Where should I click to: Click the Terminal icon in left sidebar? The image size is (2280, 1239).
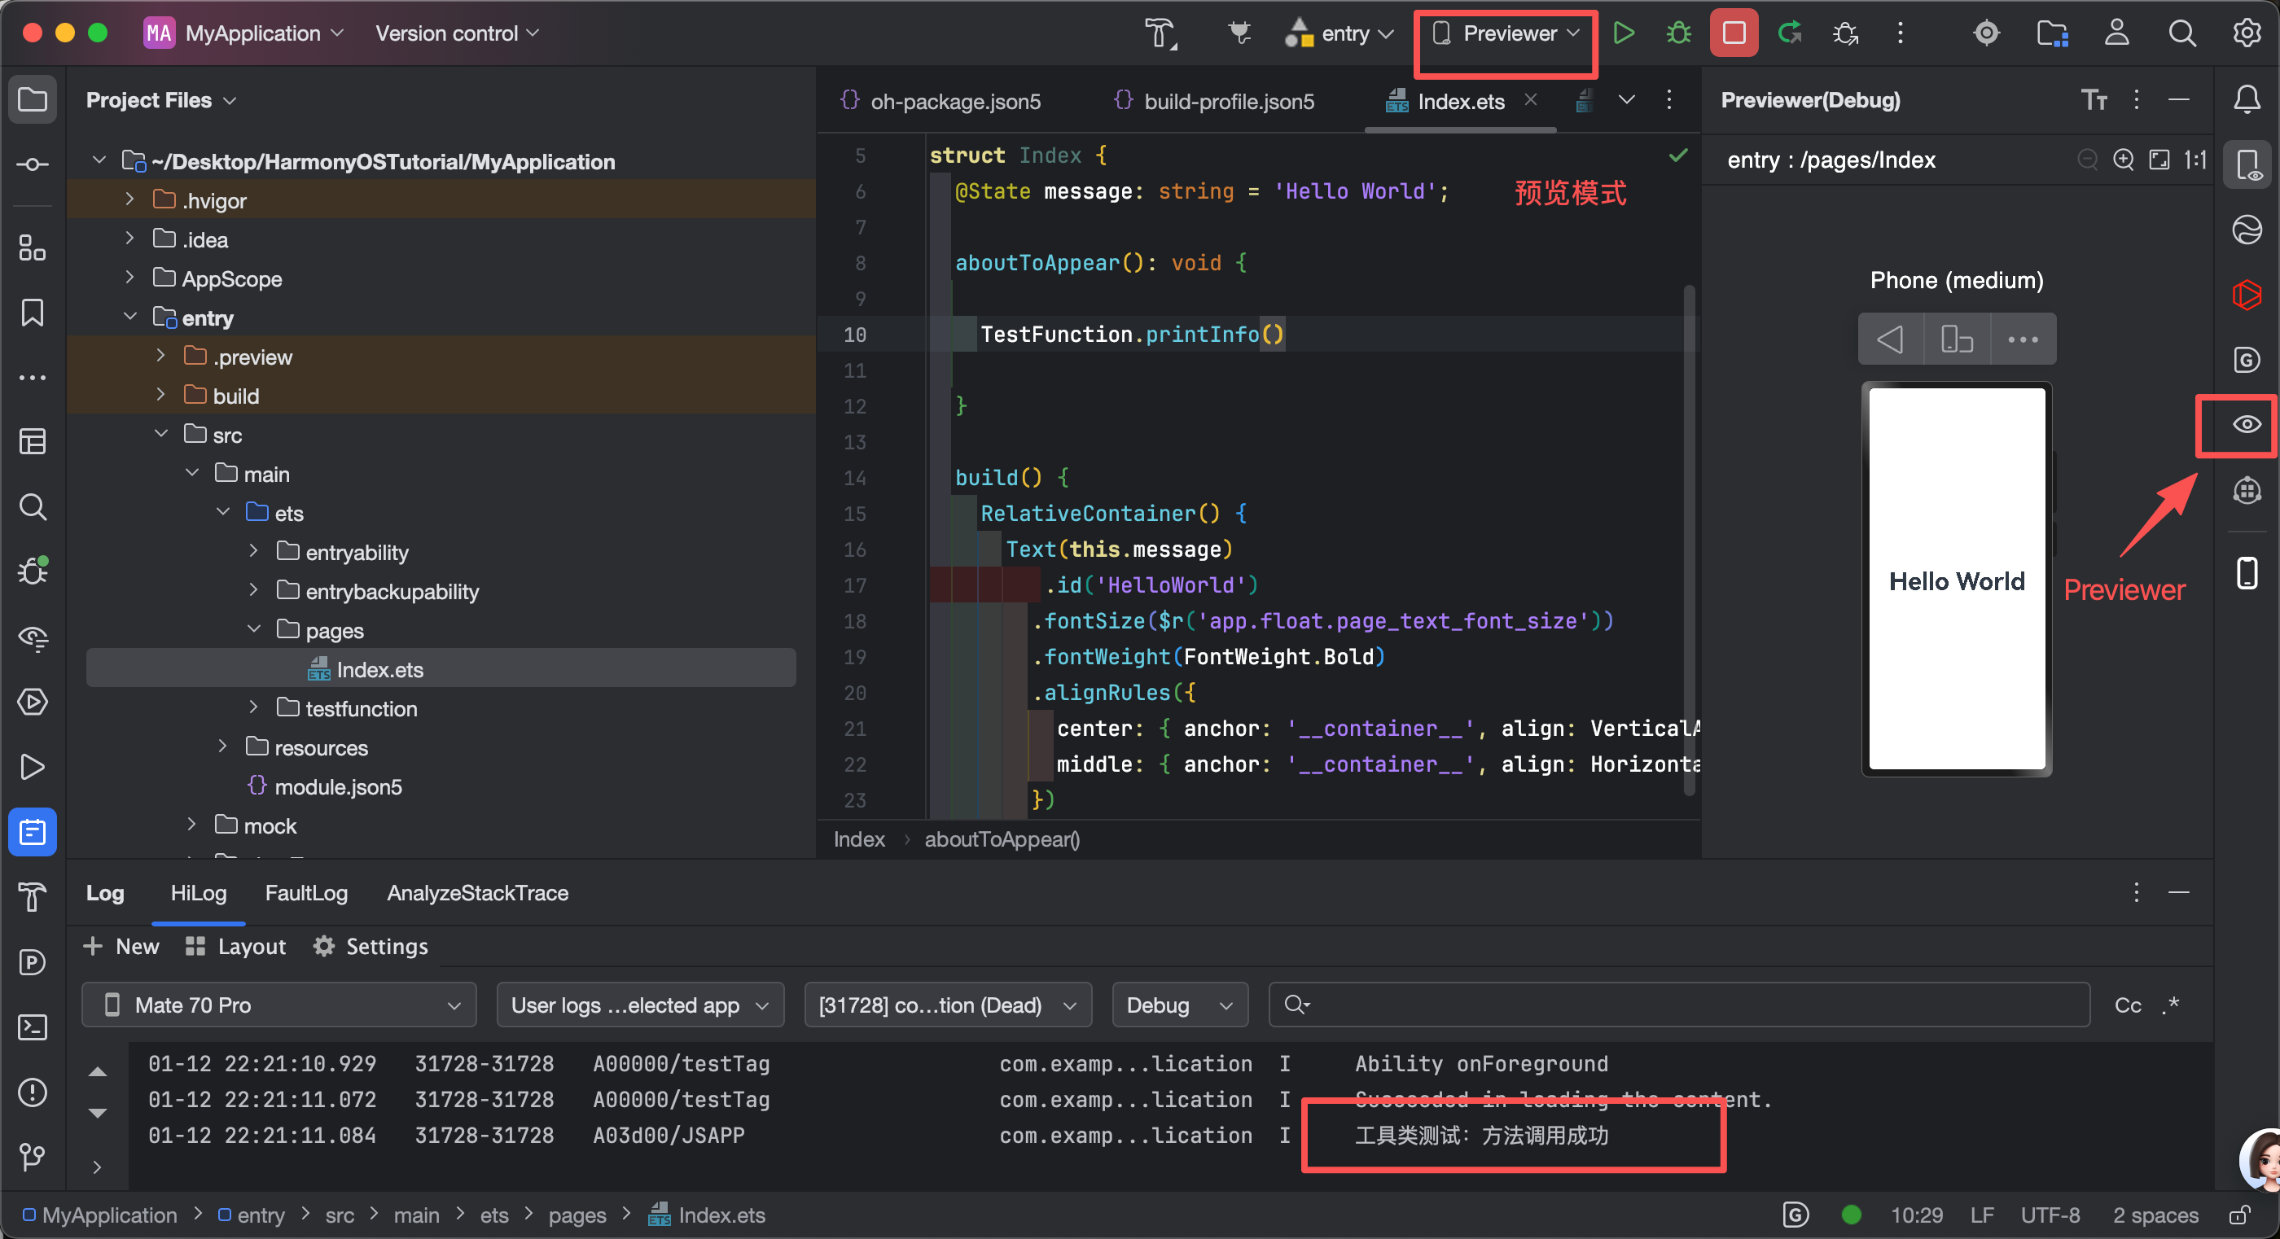tap(33, 1027)
